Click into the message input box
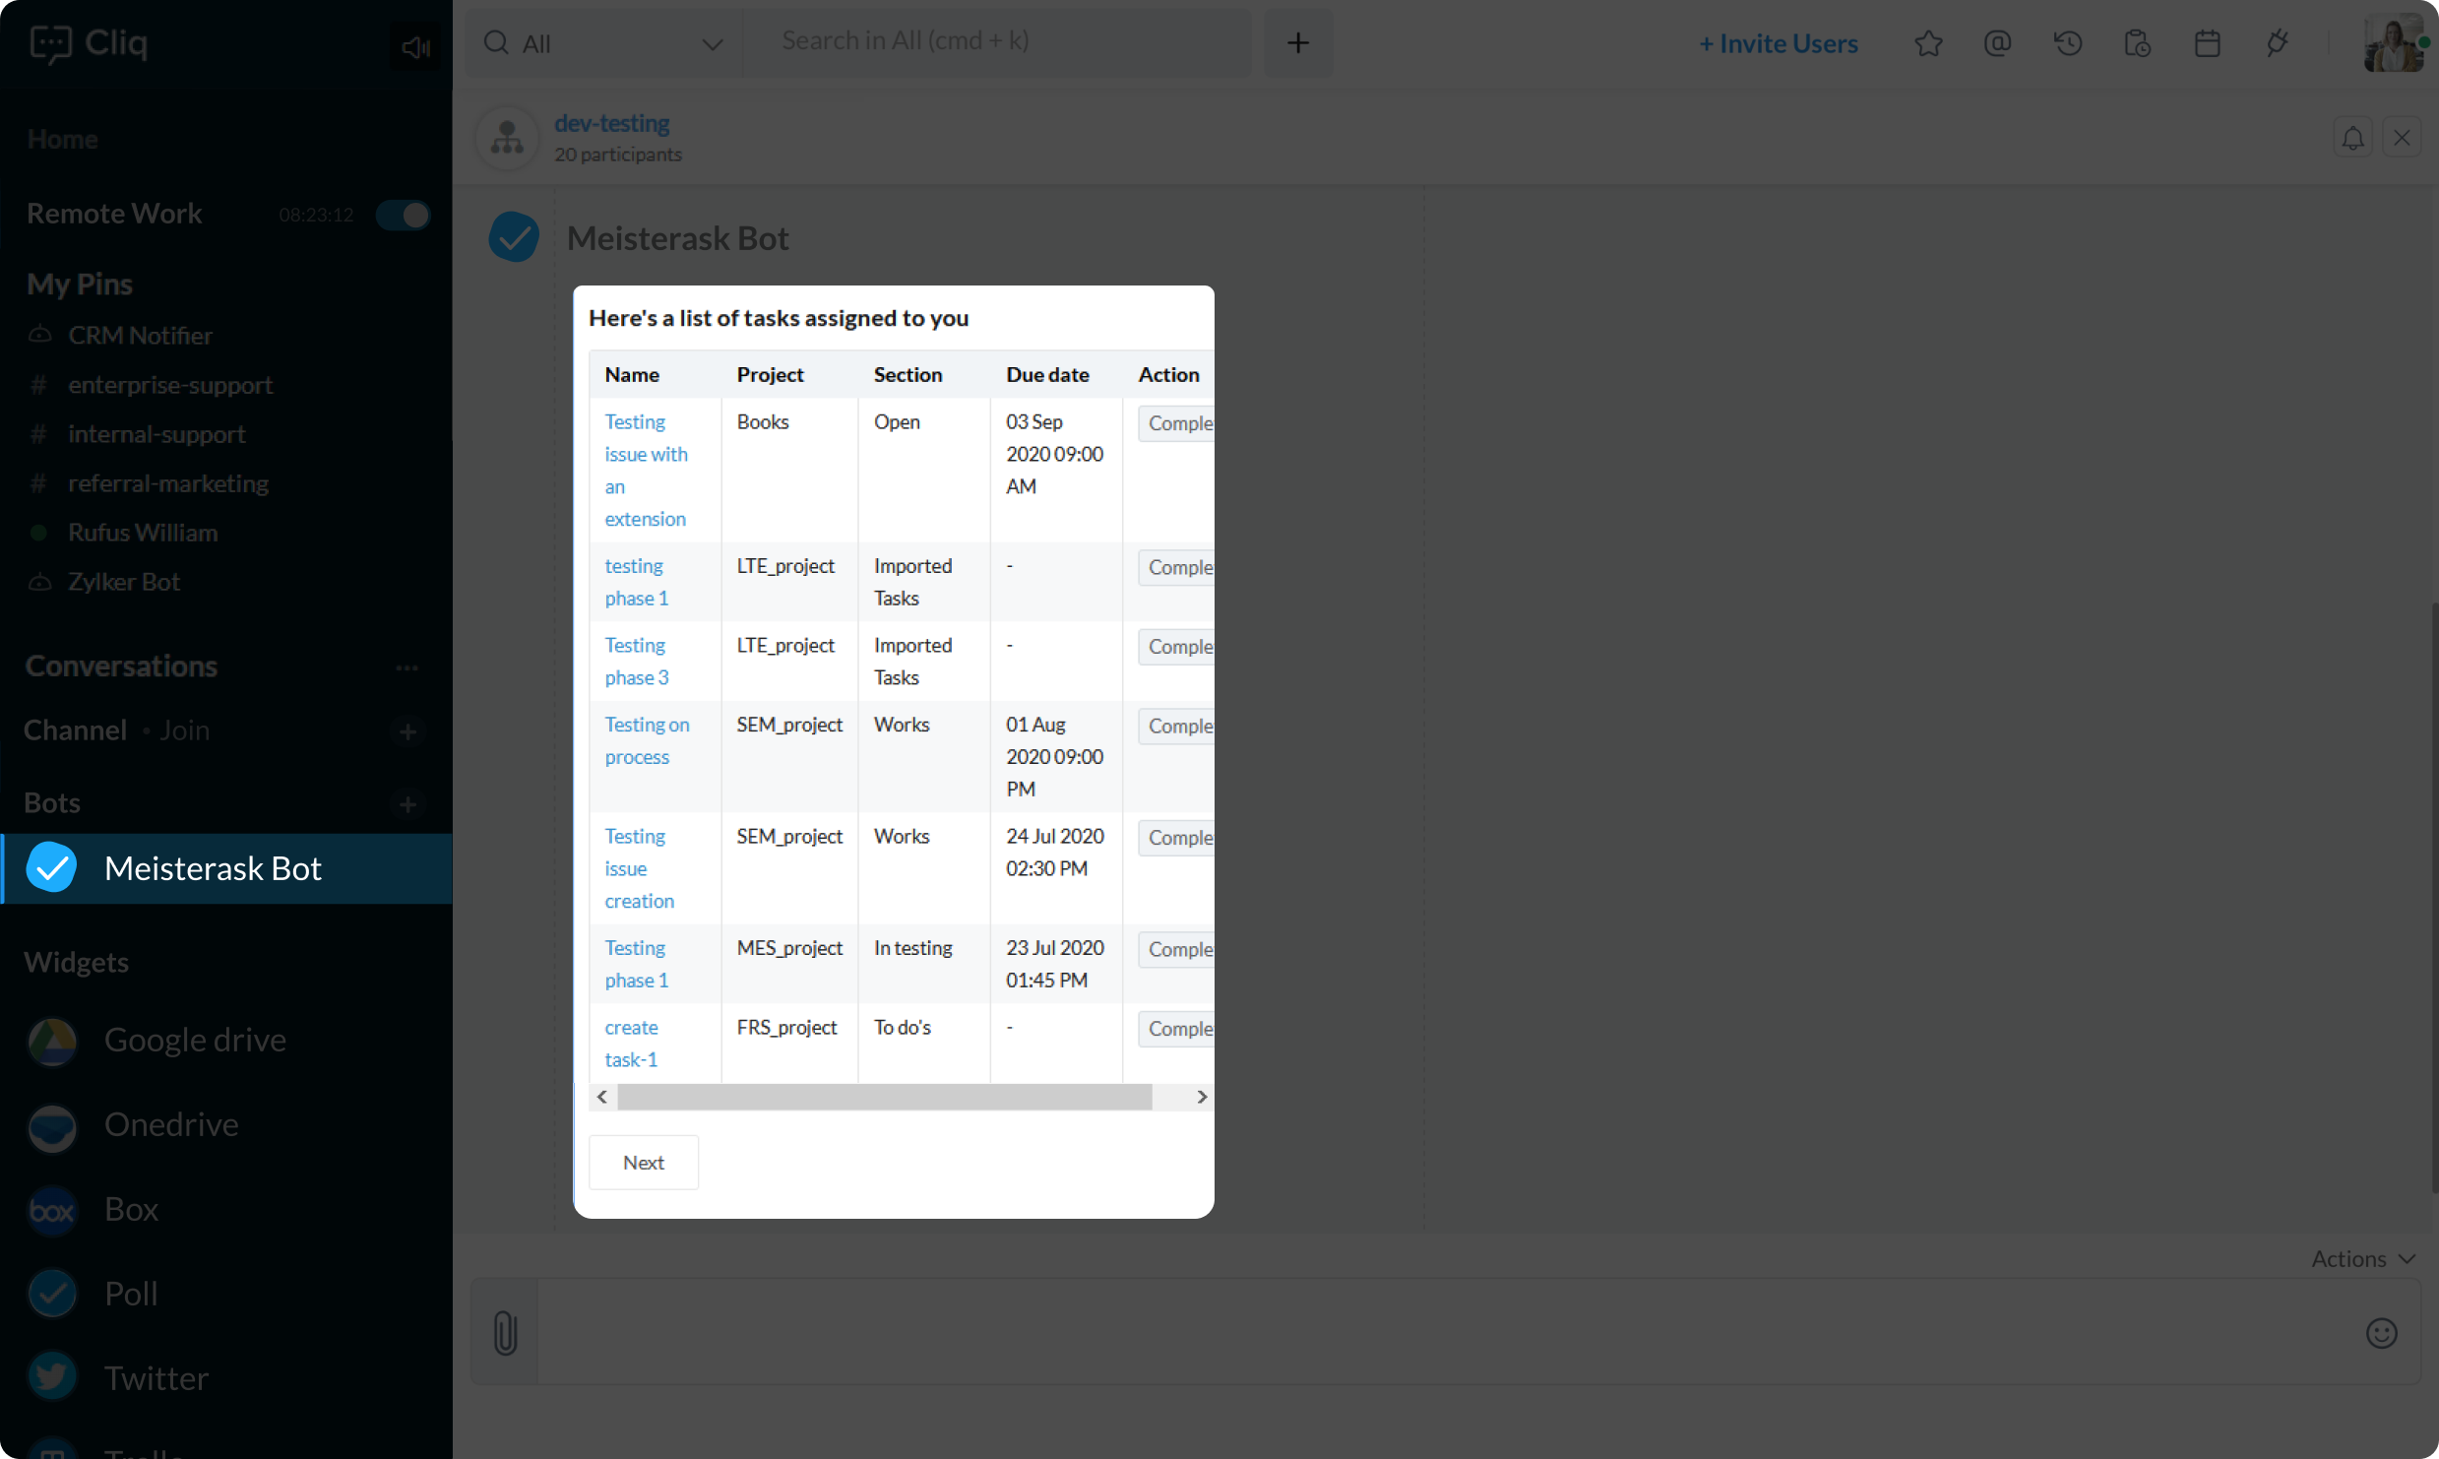The height and width of the screenshot is (1459, 2439). tap(1445, 1333)
